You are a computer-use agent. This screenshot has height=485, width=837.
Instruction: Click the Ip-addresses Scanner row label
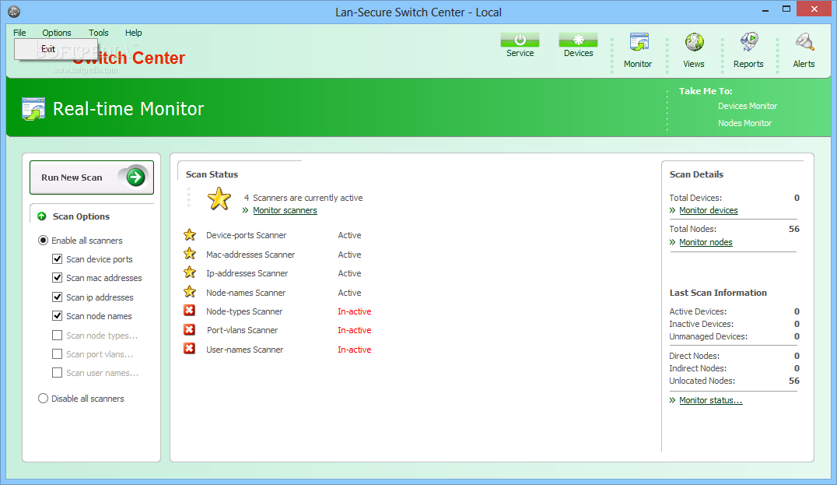point(247,273)
